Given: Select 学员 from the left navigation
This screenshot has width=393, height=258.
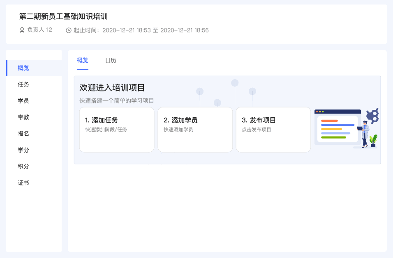Looking at the screenshot, I should 23,101.
